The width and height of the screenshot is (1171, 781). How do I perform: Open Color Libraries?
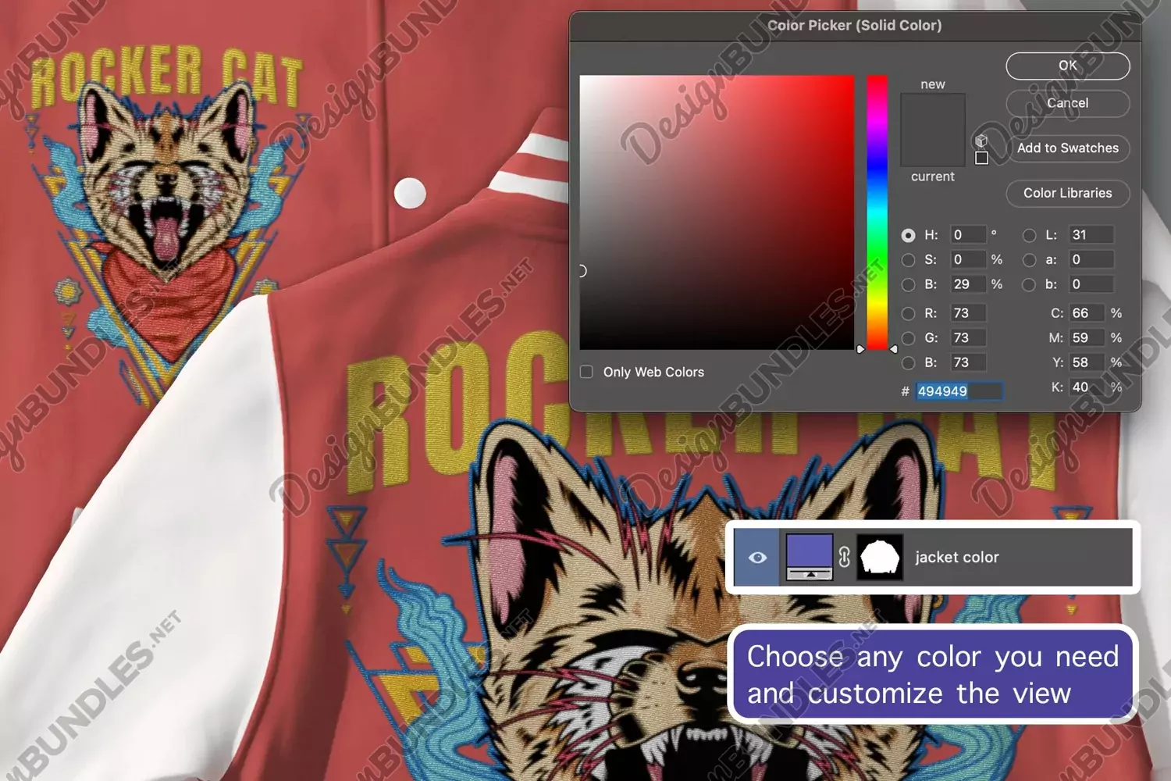pos(1067,193)
